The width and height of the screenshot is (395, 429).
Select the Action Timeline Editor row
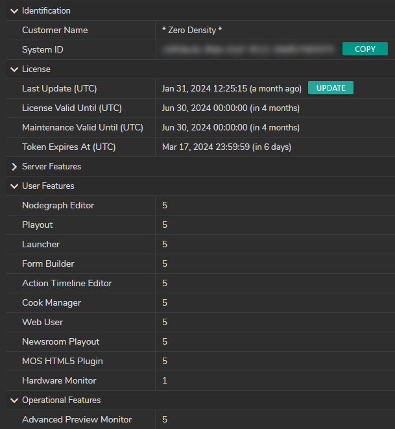coord(67,284)
